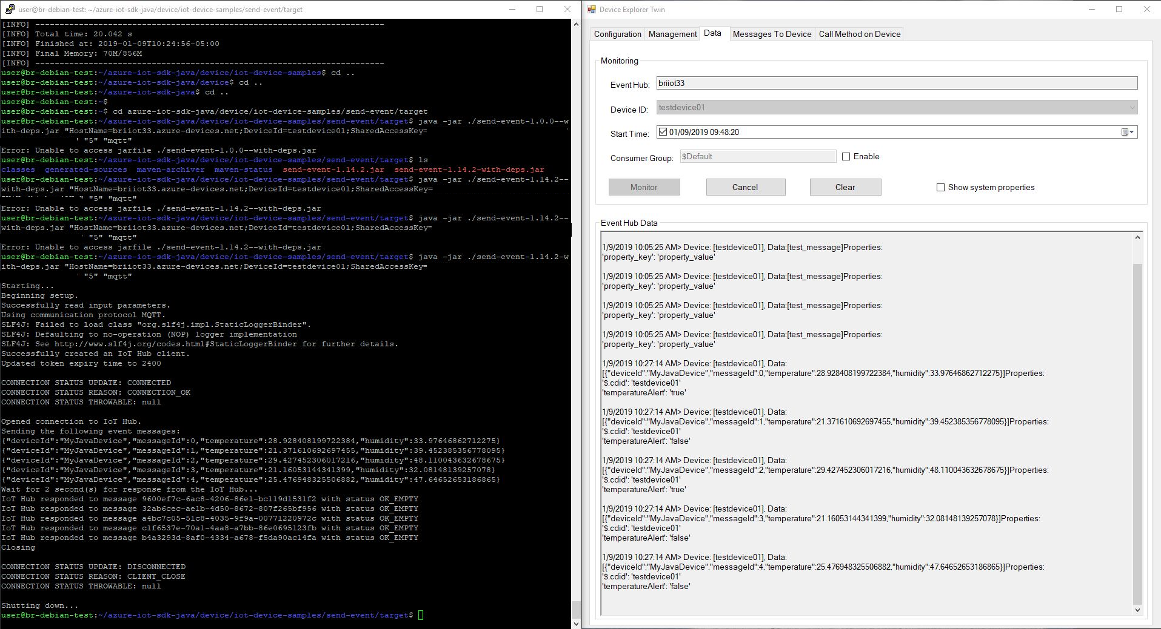This screenshot has width=1161, height=629.
Task: Expand the Device ID dropdown
Action: (1131, 108)
